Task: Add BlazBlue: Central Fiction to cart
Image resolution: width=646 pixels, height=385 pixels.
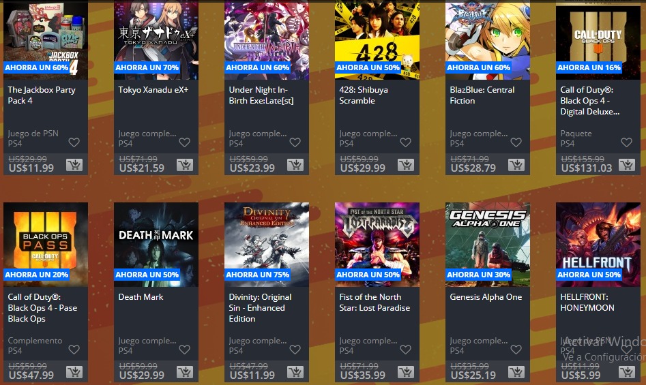Action: point(516,165)
